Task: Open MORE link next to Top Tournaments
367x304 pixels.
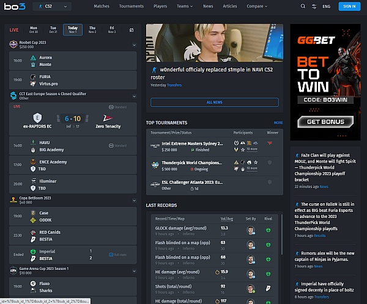Action: click(x=278, y=123)
